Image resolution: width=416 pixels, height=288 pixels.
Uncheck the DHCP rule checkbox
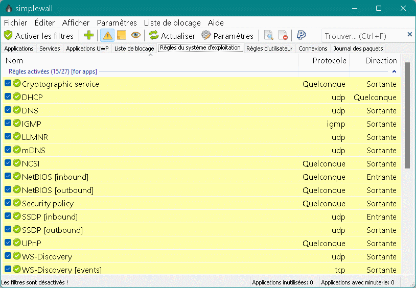pos(8,97)
